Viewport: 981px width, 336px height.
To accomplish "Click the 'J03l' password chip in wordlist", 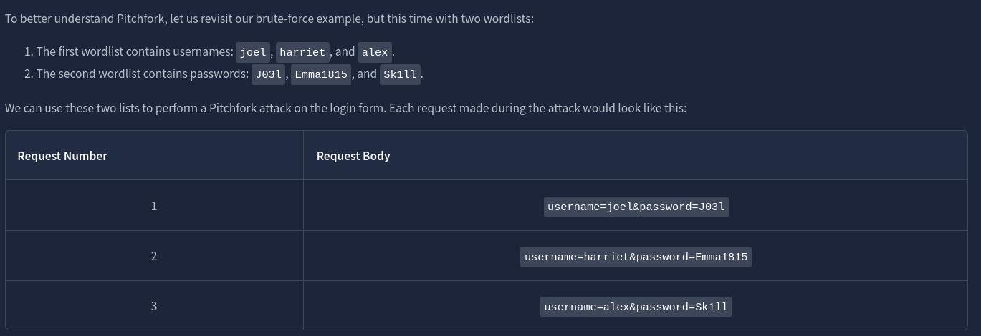I will 269,74.
